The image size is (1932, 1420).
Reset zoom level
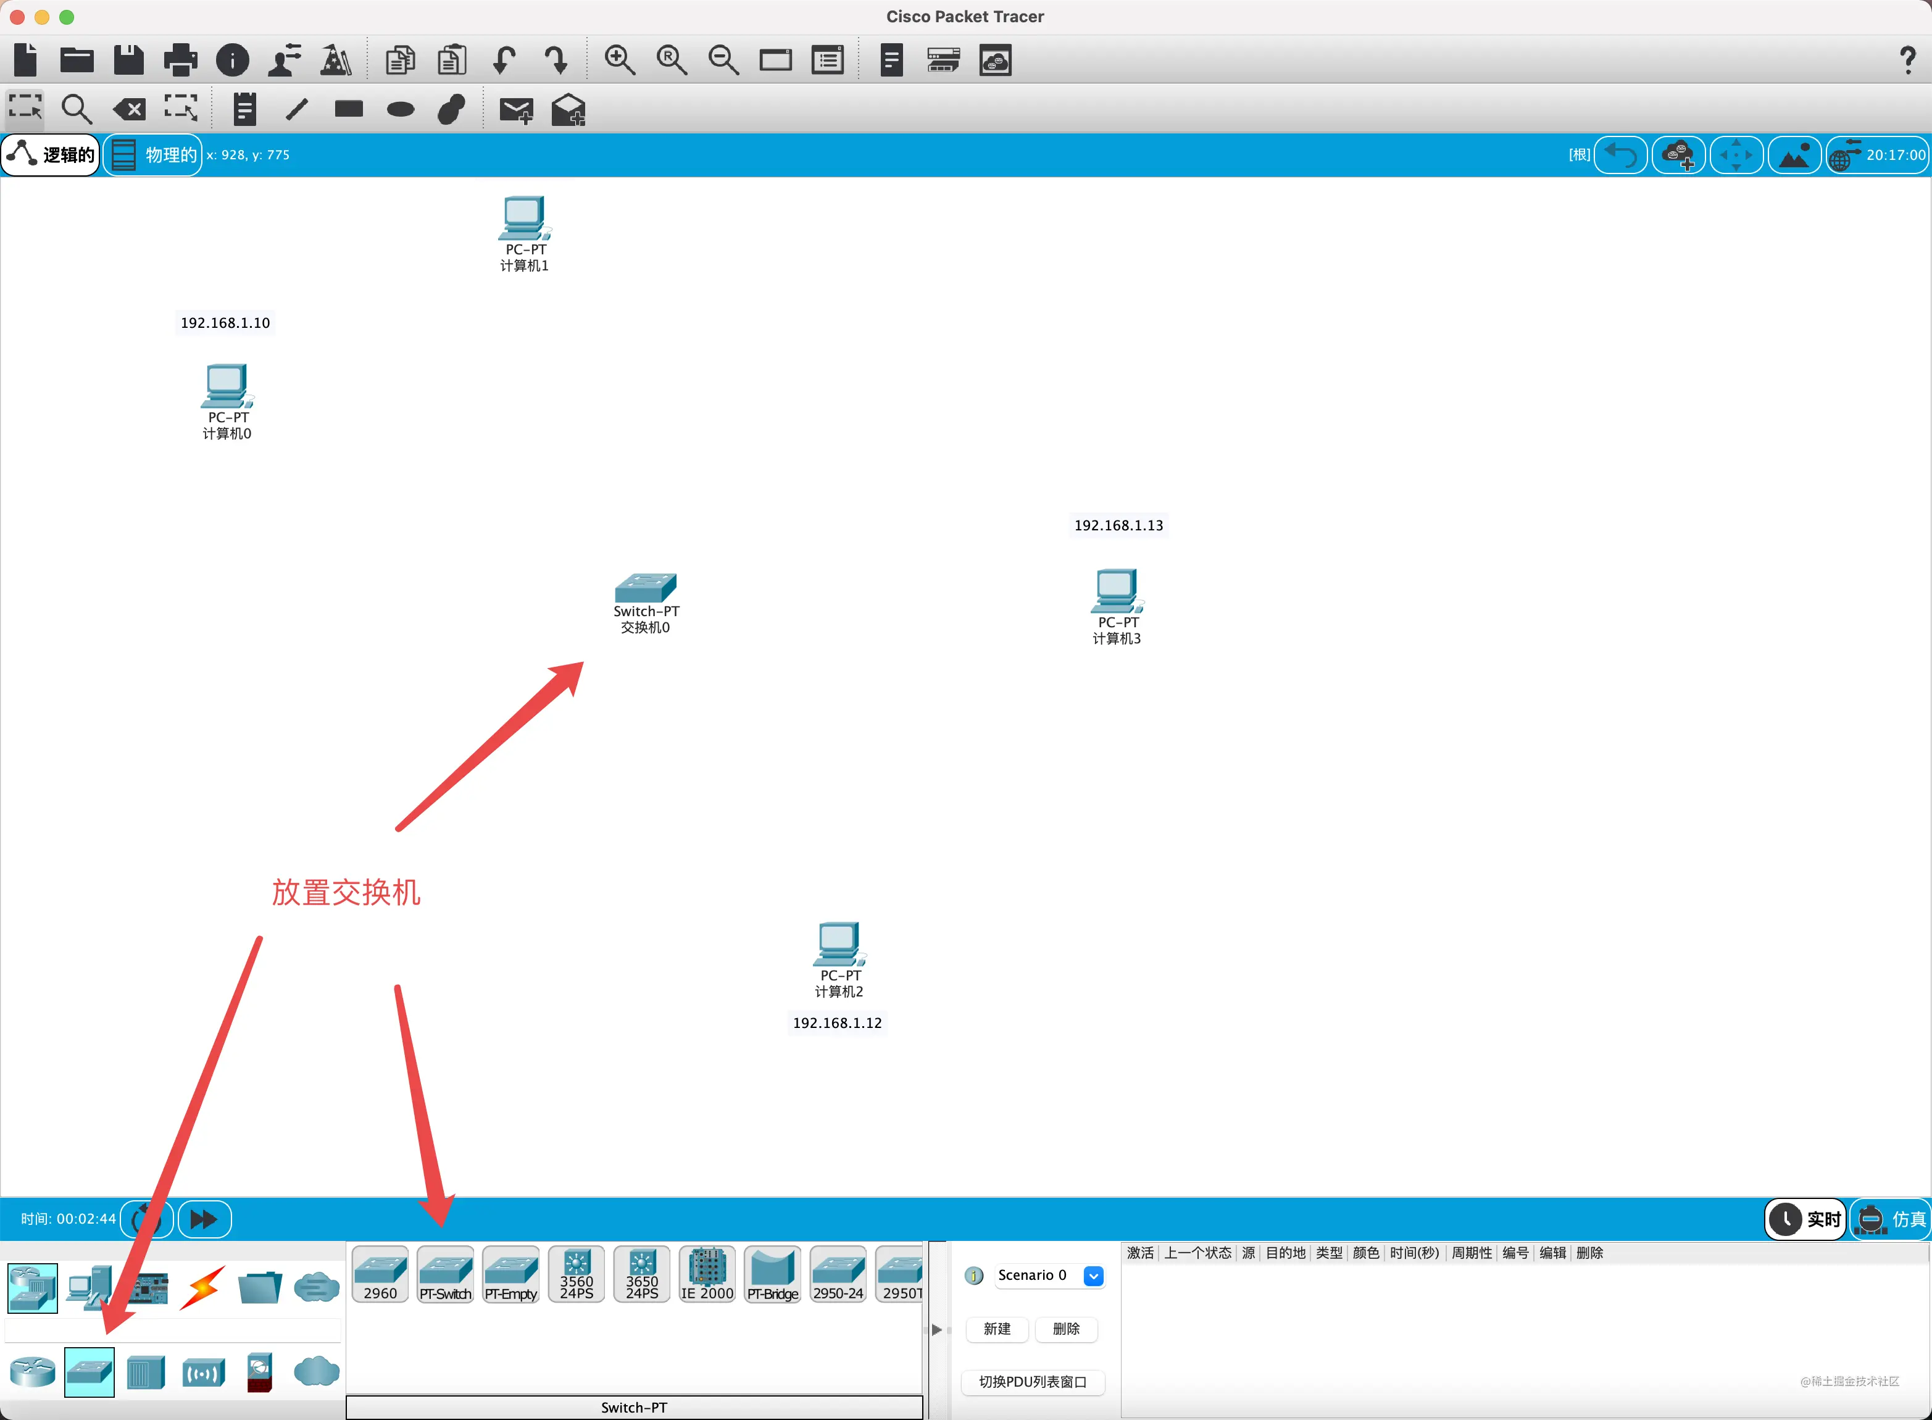(671, 60)
